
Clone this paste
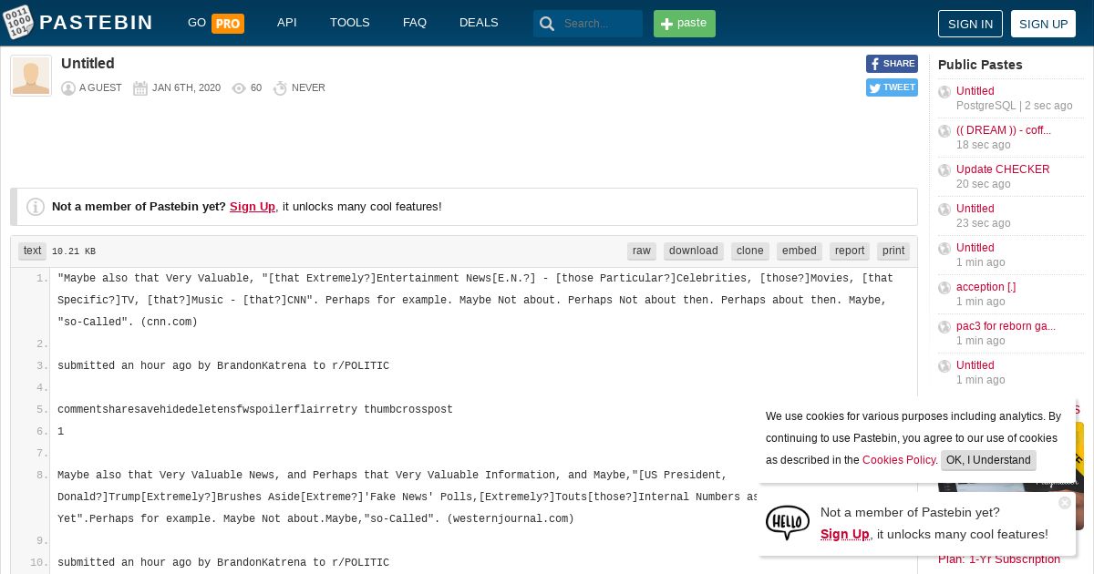coord(750,251)
